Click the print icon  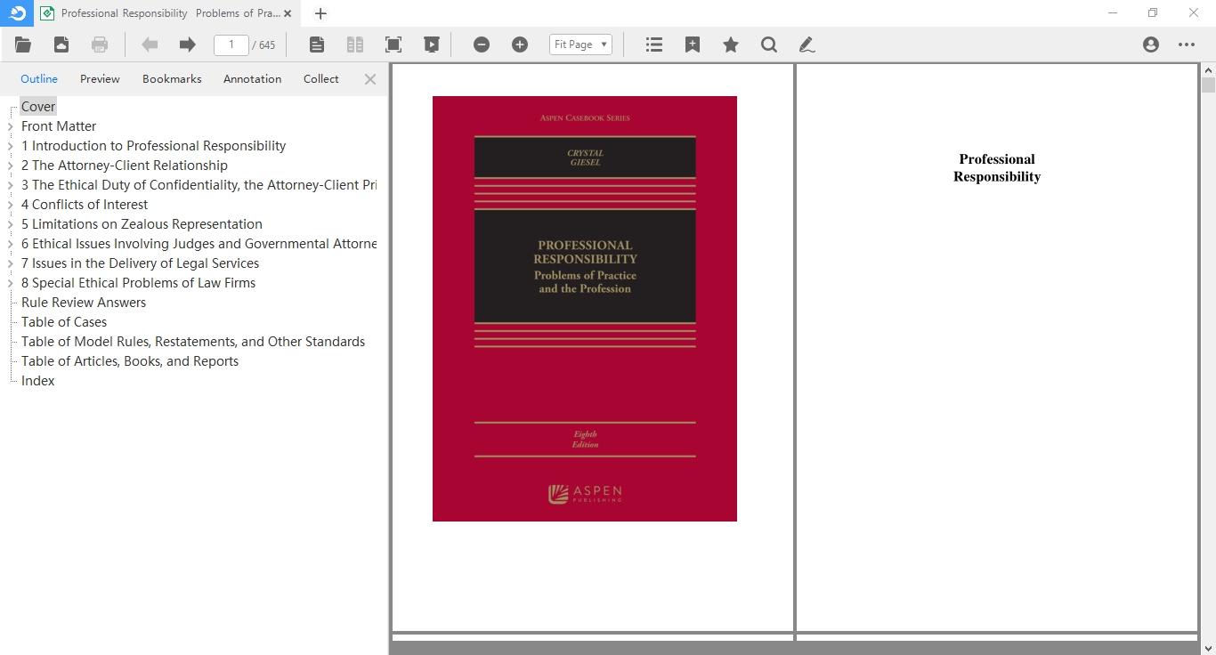100,44
